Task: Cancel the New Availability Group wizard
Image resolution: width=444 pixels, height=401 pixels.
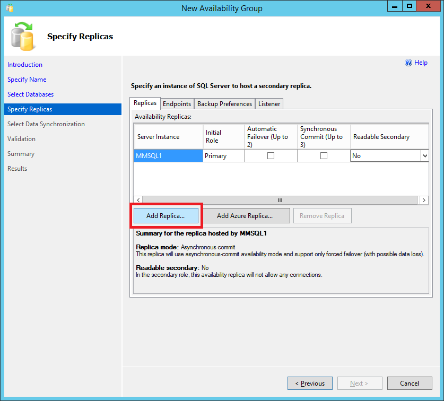Action: (409, 383)
